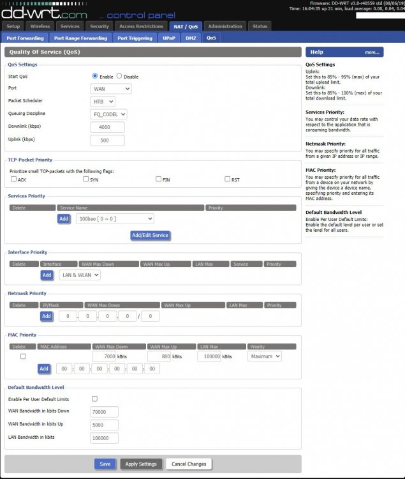Enable the SYN TCP-packet flag checkbox
Screen dimensions: 405x479
point(86,179)
